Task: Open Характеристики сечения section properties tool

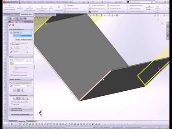Action: [x=42, y=8]
